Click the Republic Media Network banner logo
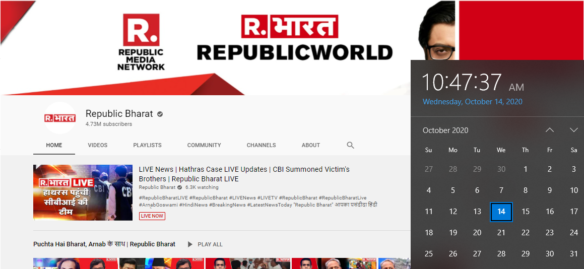Screen dimensions: 584x269 tap(141, 42)
